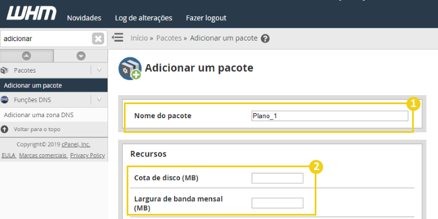Click the Cota de disco input field
Screen dimensions: 438x219
point(278,178)
